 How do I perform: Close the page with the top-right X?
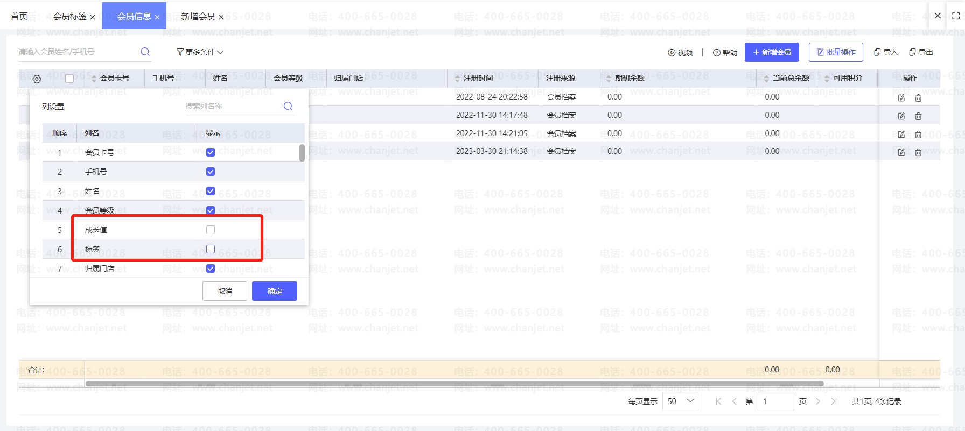[x=938, y=16]
